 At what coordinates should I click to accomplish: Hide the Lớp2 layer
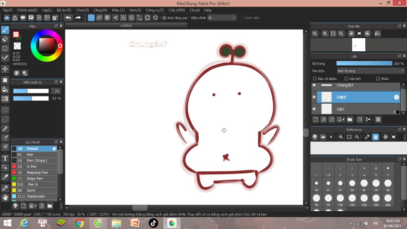coord(314,97)
